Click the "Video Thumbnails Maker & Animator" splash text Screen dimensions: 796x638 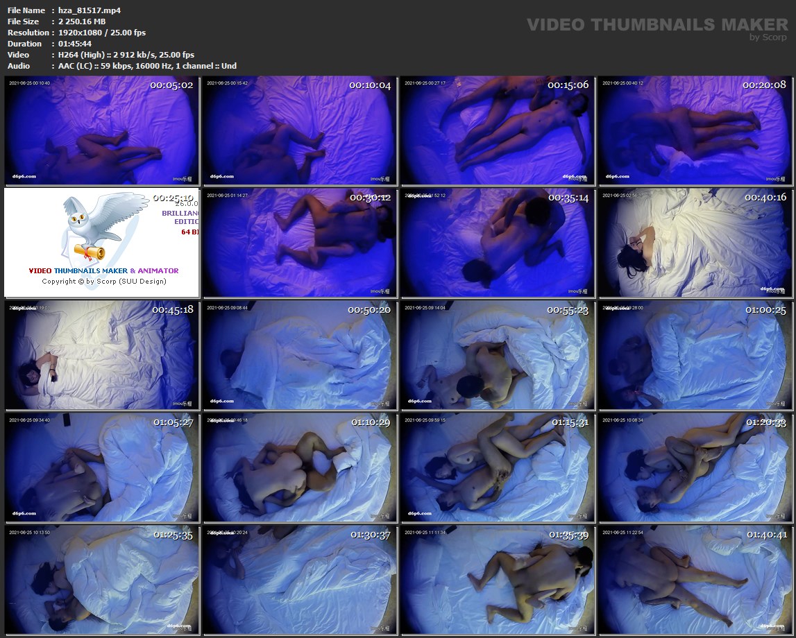point(103,270)
